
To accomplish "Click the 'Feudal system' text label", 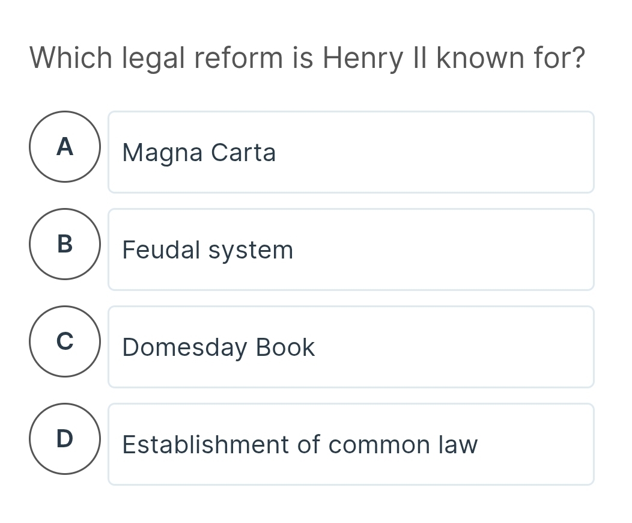I will [207, 250].
